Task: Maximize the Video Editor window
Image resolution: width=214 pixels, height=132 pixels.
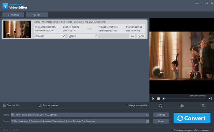Action: click(x=207, y=3)
